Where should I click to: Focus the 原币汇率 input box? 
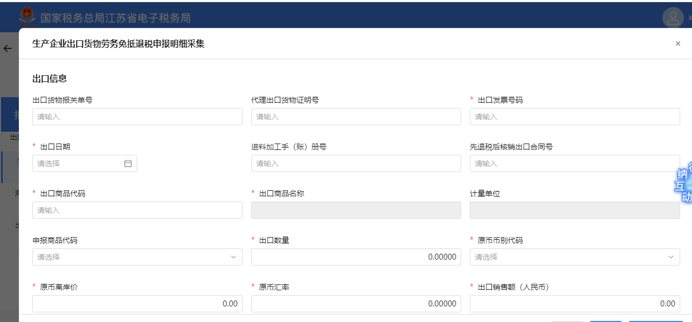[356, 304]
